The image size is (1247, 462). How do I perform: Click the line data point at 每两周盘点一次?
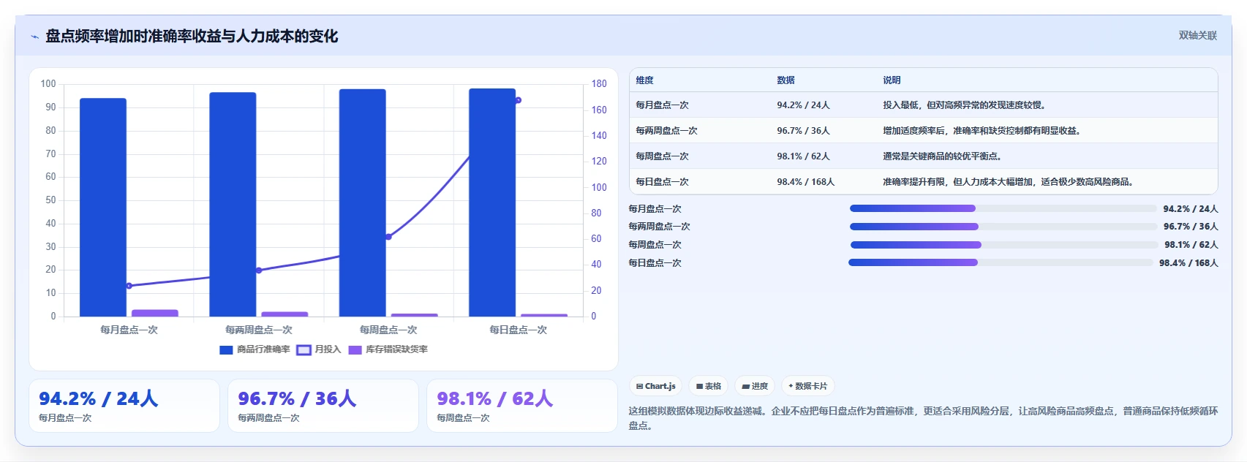[x=259, y=270]
